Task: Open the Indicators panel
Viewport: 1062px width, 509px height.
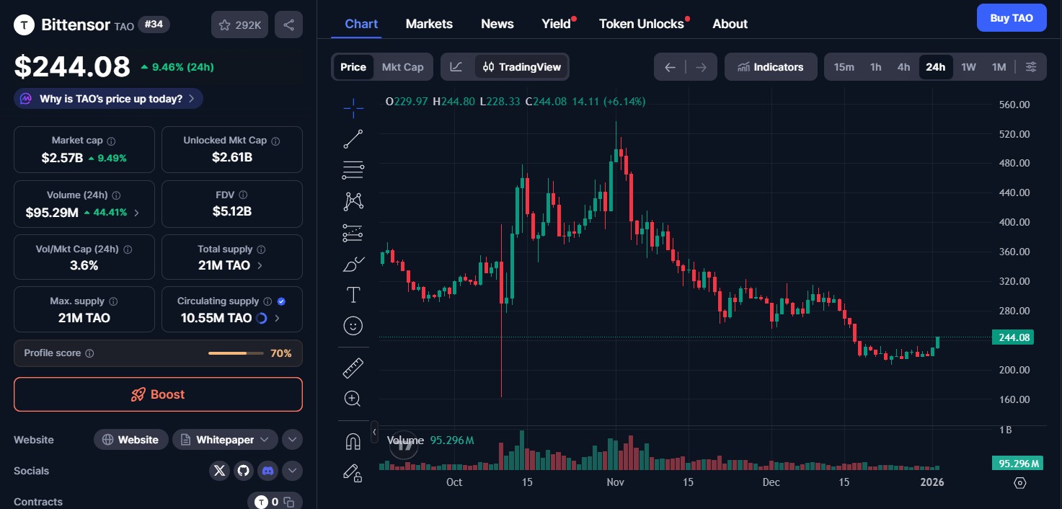Action: [771, 66]
